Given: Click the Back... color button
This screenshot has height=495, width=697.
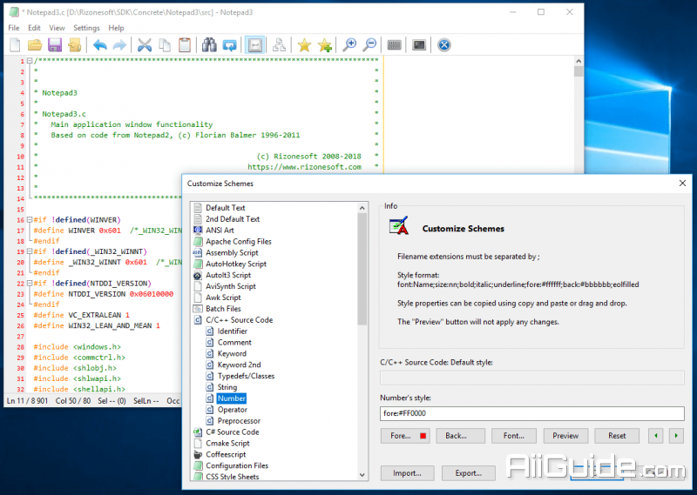Looking at the screenshot, I should tap(461, 436).
